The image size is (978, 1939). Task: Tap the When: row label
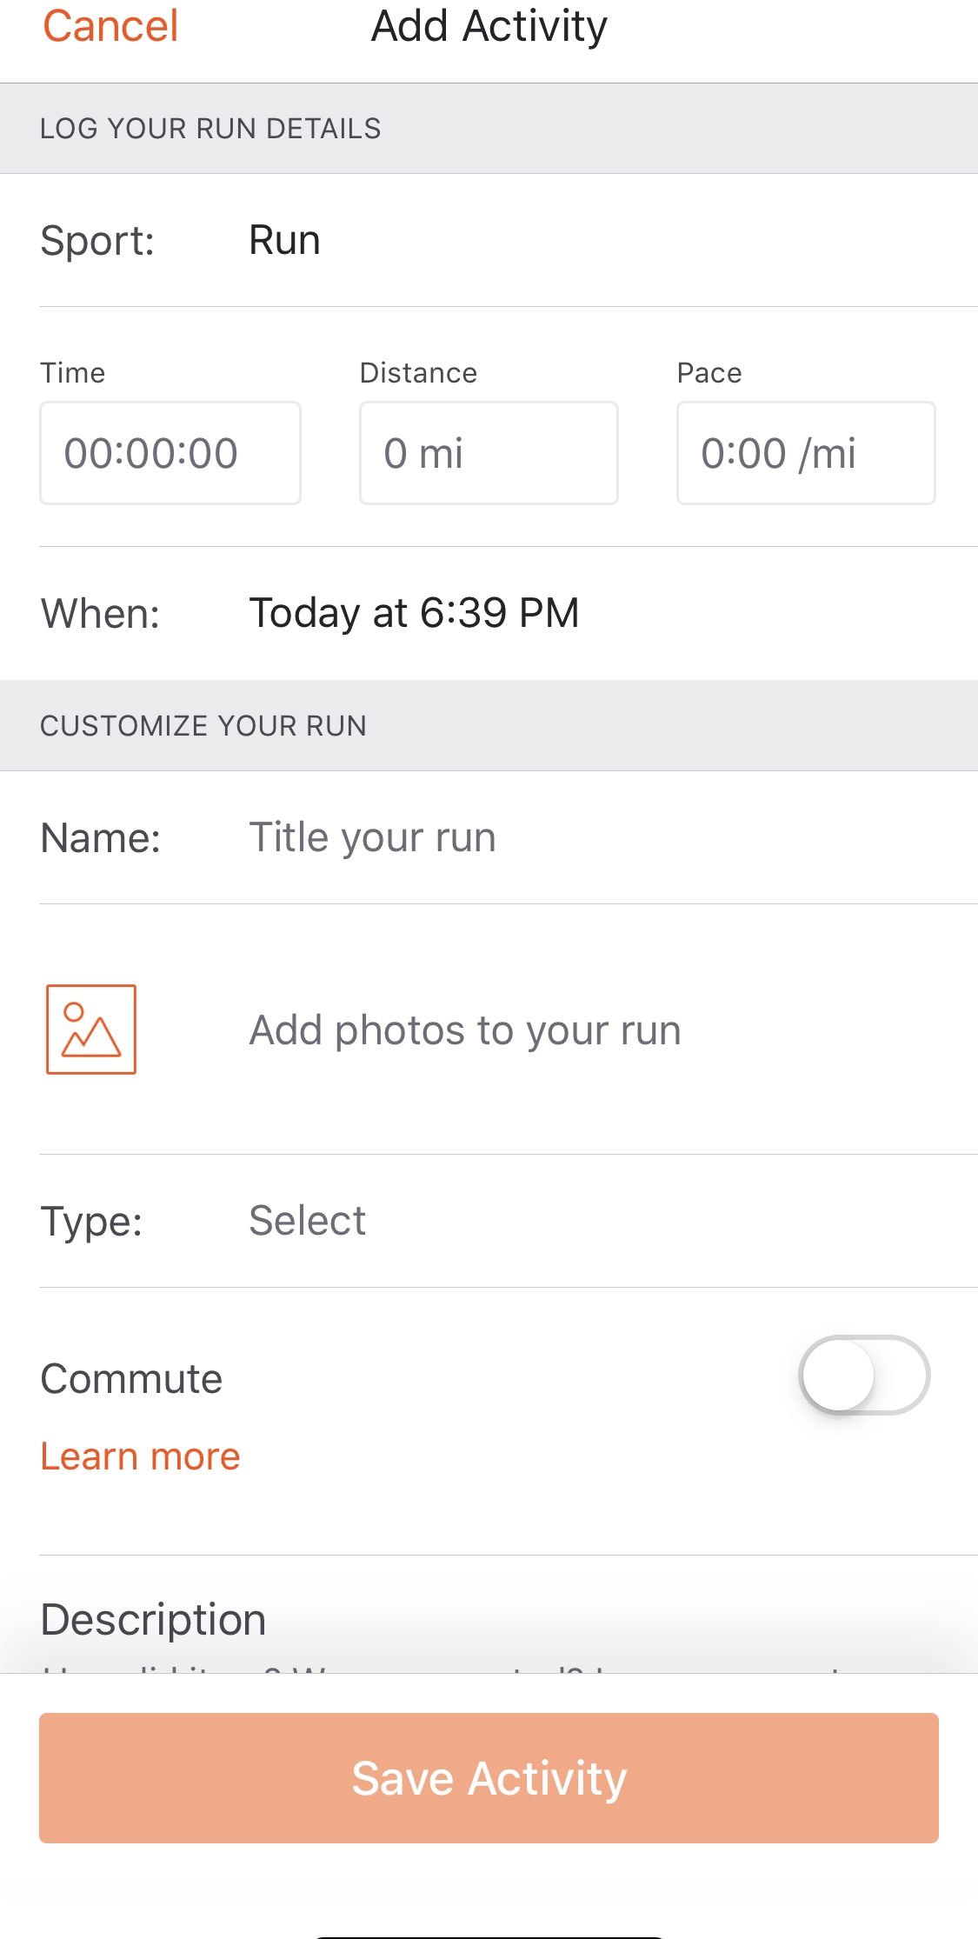click(x=100, y=614)
